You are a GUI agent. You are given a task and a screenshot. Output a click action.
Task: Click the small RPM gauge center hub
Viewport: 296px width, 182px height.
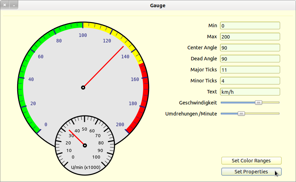(x=85, y=145)
